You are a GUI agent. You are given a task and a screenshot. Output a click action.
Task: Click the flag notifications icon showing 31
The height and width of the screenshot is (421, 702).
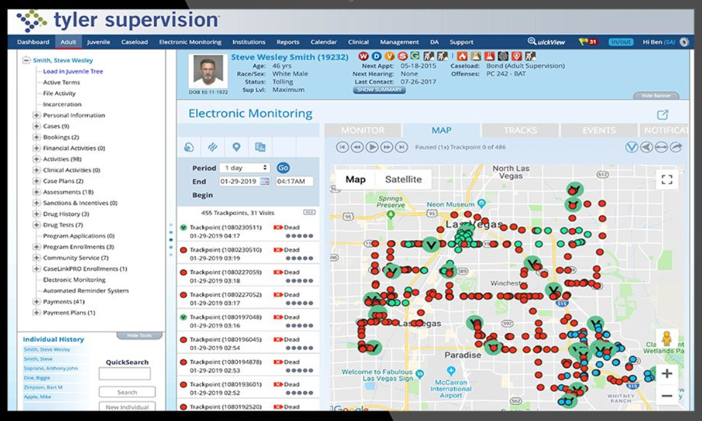click(x=587, y=41)
